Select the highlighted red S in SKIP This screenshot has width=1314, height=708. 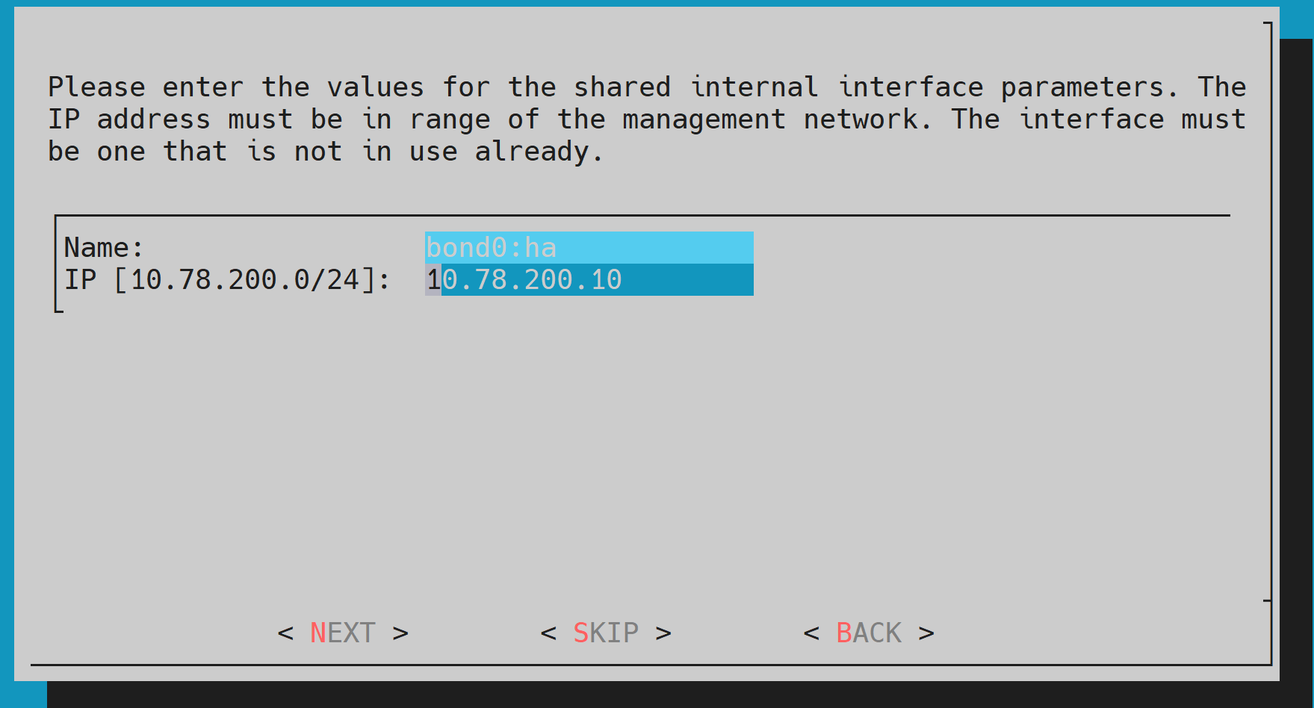tap(582, 632)
